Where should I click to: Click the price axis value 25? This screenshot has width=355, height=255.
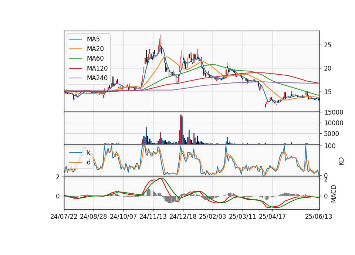(328, 45)
